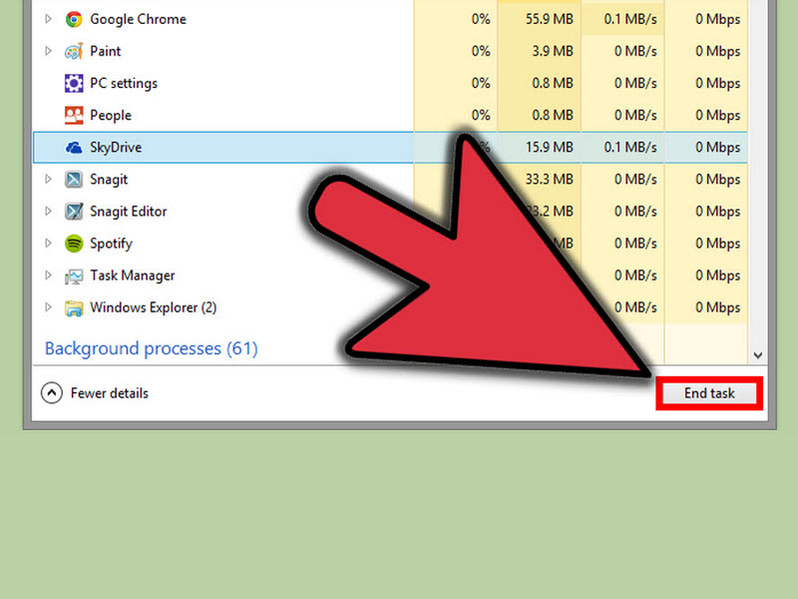Collapse view with Fewer details arrow
798x599 pixels.
pos(52,392)
